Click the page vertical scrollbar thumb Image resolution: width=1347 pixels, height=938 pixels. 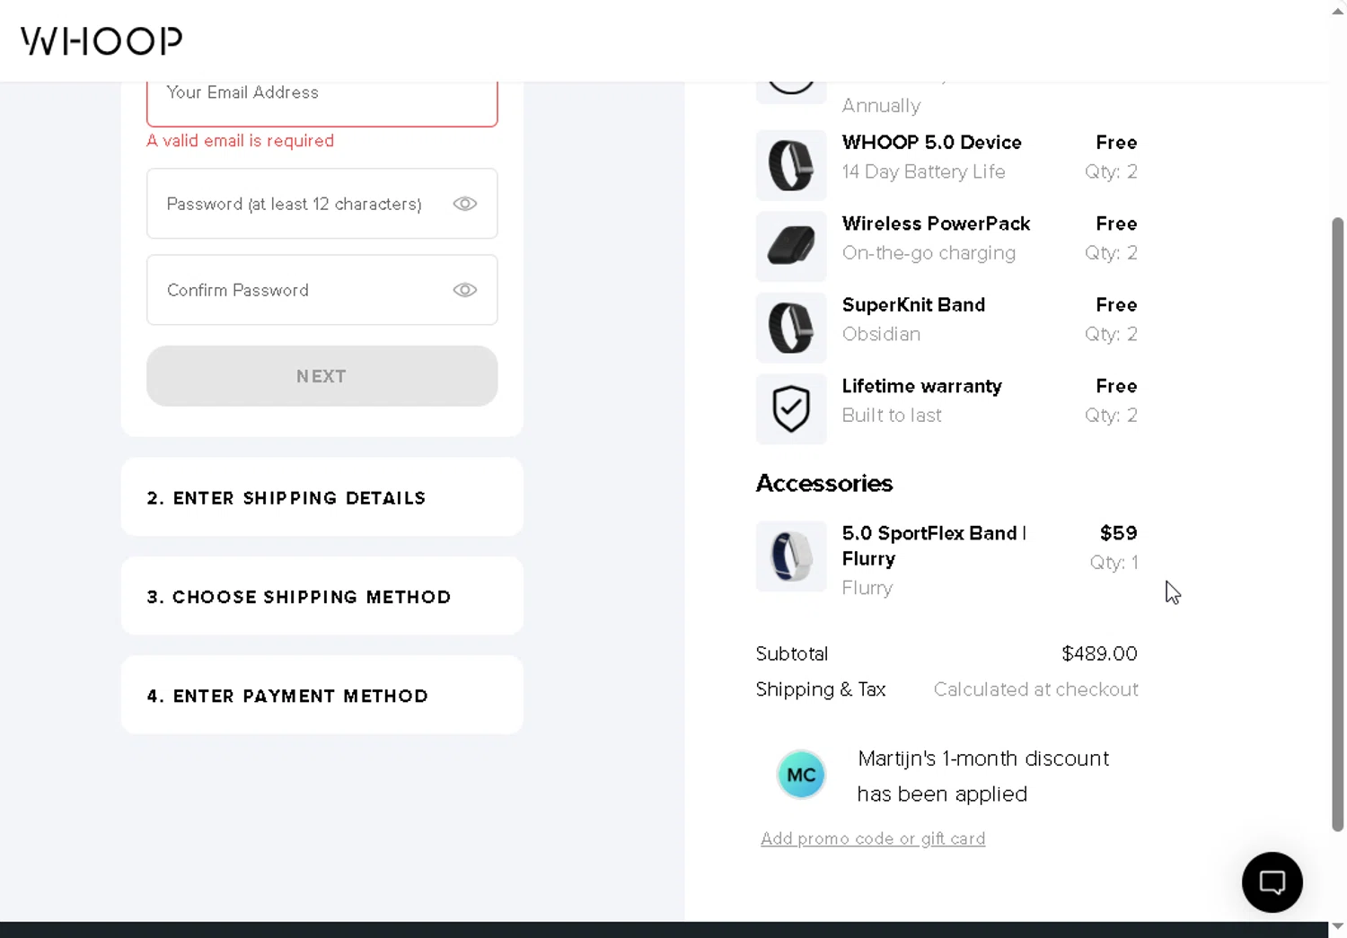click(1337, 524)
